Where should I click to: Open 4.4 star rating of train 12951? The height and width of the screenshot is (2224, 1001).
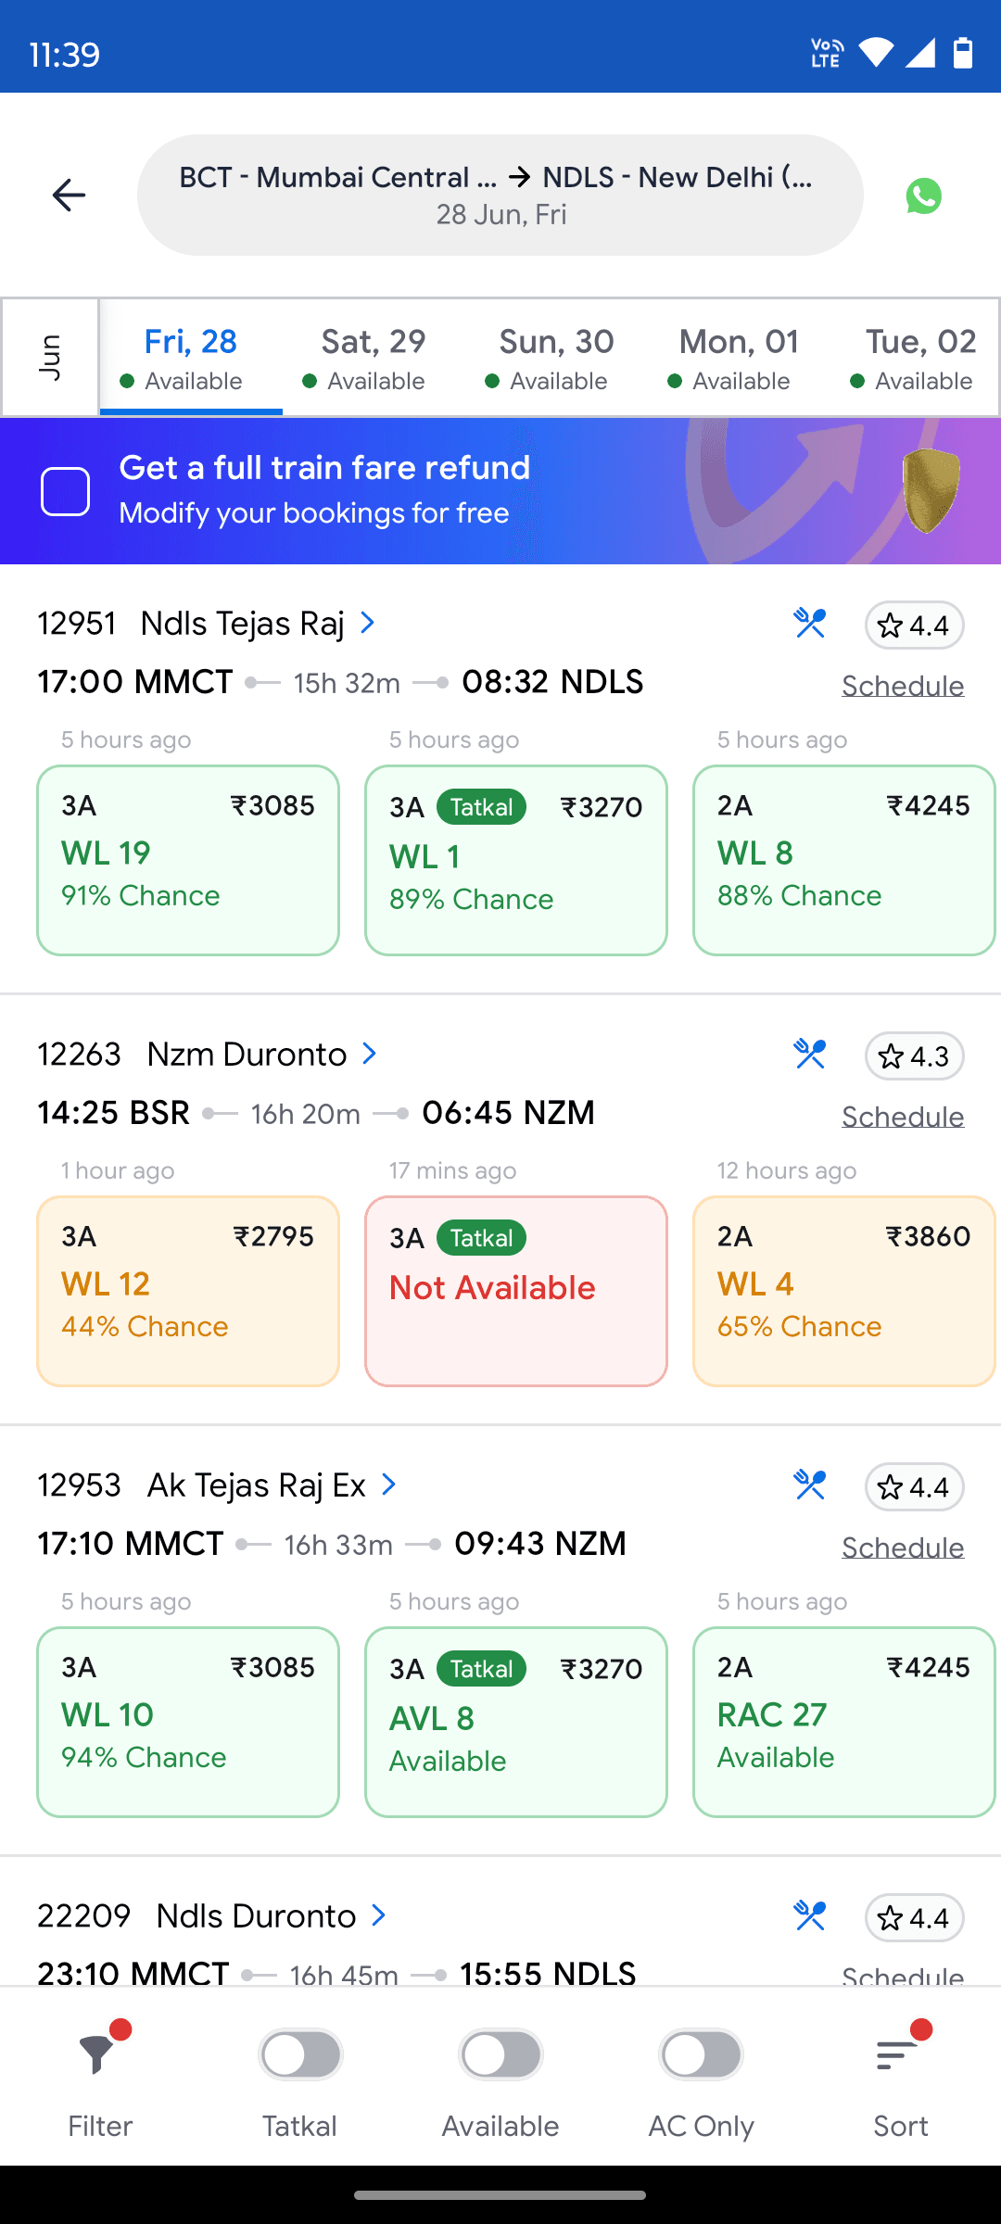click(x=914, y=625)
